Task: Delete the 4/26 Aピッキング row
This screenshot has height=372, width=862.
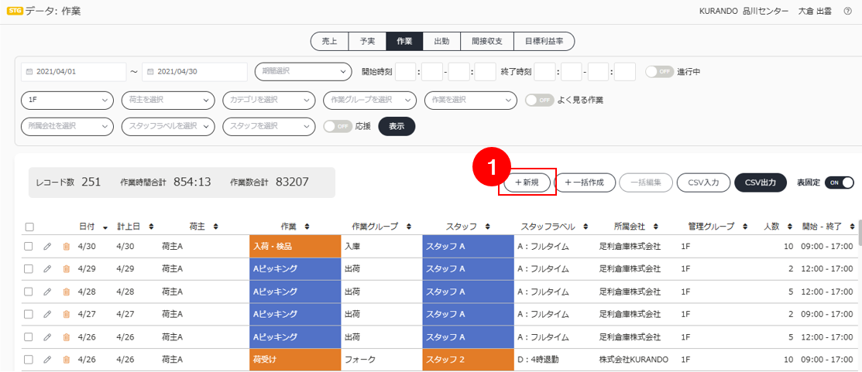Action: tap(67, 337)
